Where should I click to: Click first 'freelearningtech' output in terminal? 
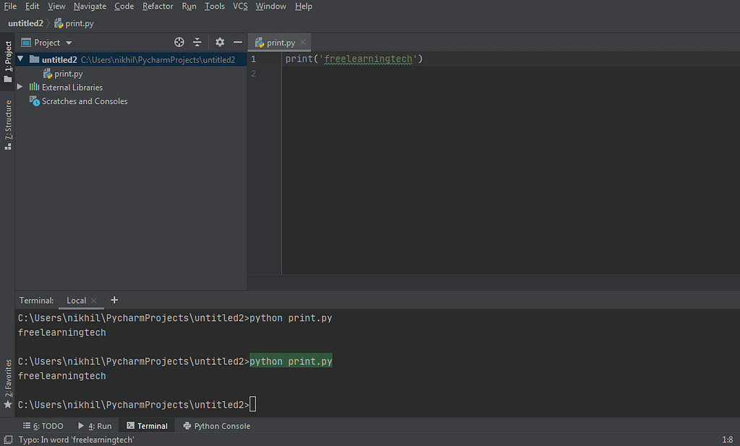(x=61, y=333)
